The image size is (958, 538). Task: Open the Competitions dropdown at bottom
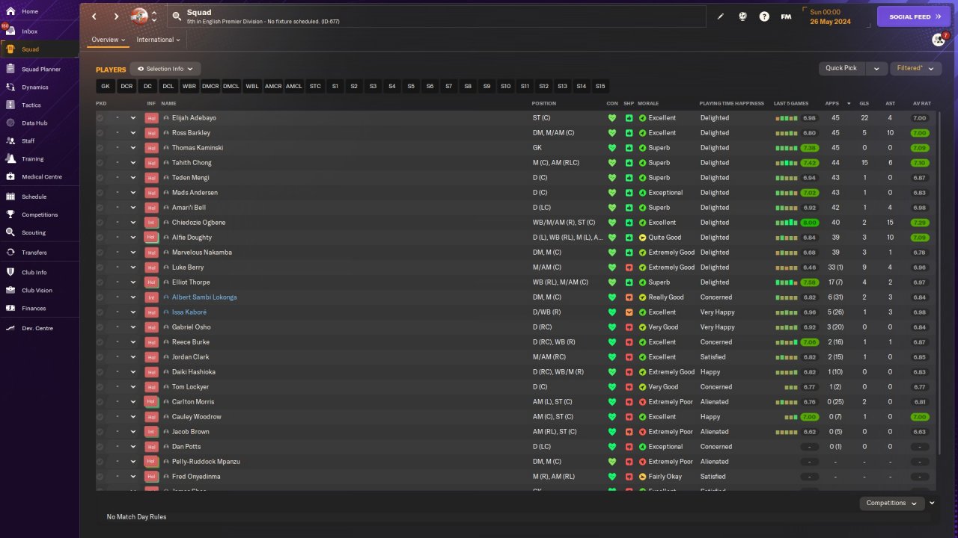pos(891,503)
